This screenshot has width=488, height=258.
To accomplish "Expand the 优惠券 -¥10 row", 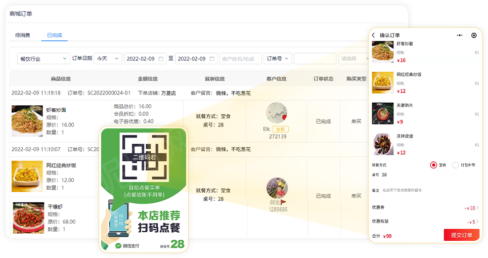I will click(x=425, y=207).
